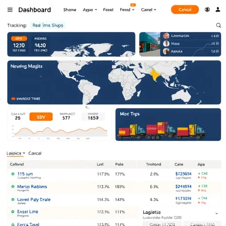Select the Shome menu item

(70, 10)
